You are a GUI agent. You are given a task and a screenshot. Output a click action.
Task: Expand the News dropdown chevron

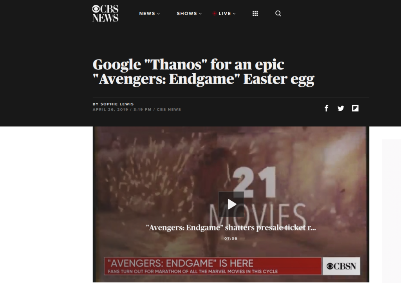[x=159, y=14]
